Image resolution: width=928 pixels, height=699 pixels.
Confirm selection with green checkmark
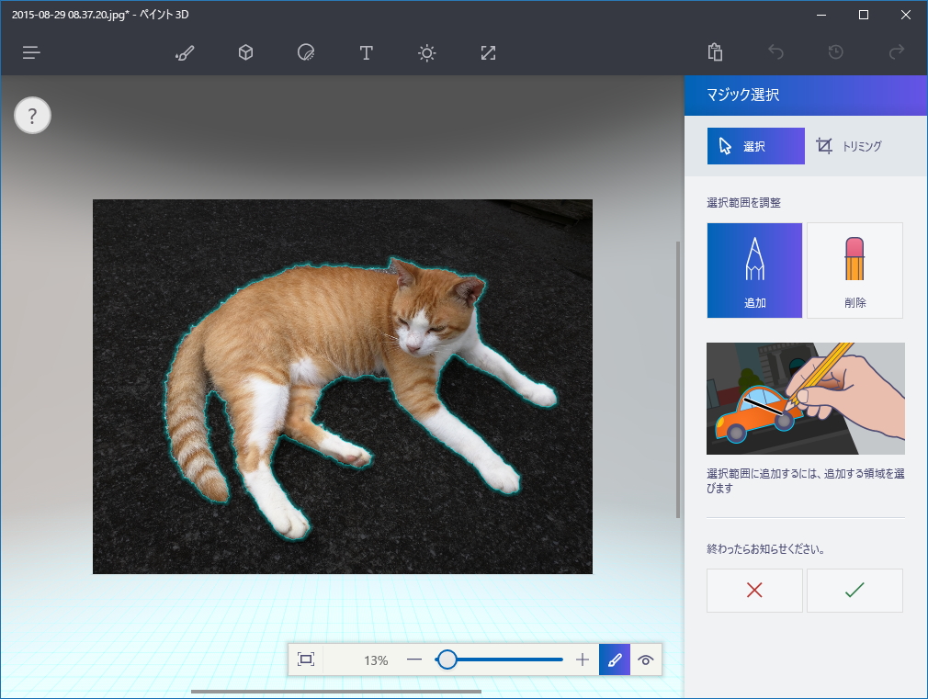tap(854, 591)
